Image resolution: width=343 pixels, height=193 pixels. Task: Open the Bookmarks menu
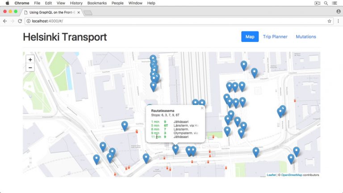tap(97, 3)
